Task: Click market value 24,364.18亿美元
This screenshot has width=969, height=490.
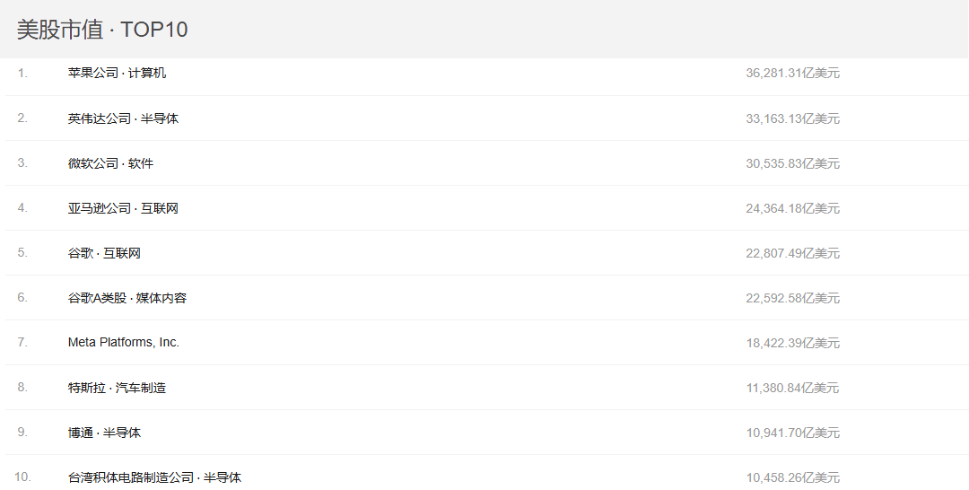Action: point(793,208)
